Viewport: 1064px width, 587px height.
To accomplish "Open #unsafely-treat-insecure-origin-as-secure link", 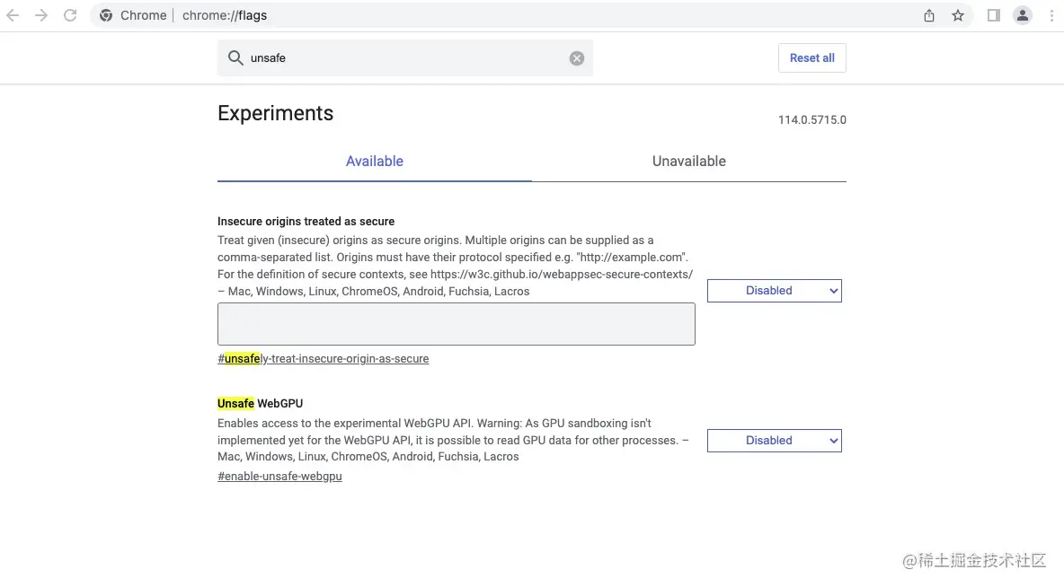I will coord(324,359).
